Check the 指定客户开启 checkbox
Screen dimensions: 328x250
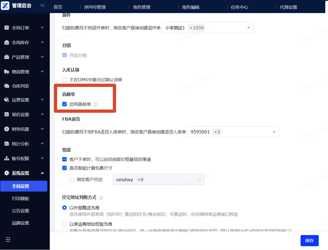[72, 179]
